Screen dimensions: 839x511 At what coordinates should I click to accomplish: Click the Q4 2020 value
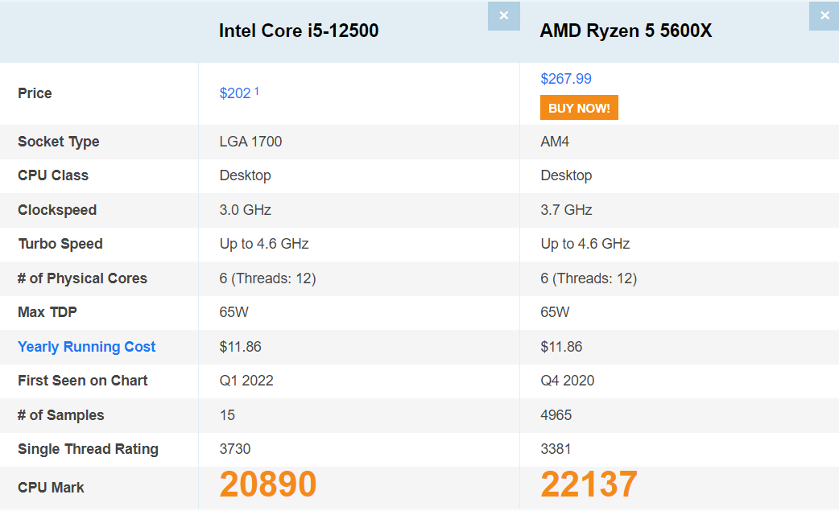567,381
